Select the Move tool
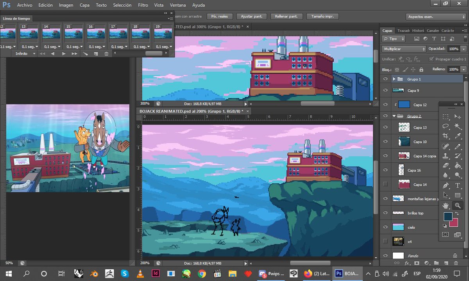 pos(458,116)
